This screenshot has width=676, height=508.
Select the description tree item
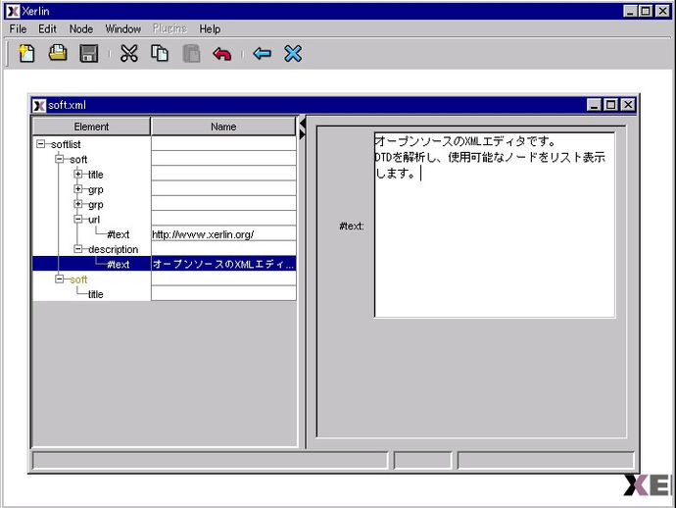(113, 249)
